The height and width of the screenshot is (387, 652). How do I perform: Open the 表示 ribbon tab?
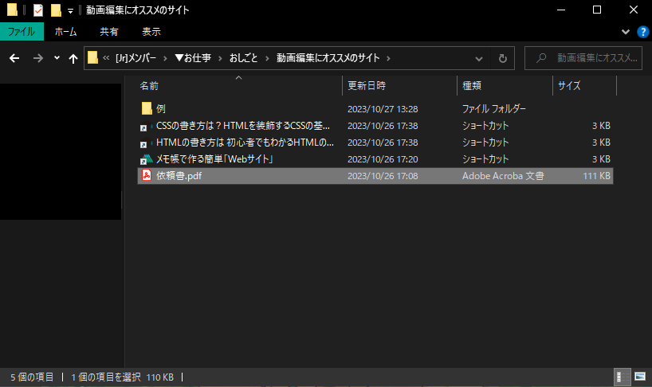click(x=151, y=32)
